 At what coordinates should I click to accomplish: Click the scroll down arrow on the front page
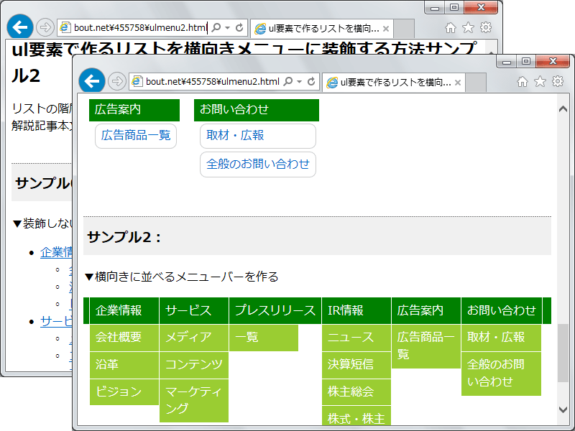click(x=563, y=409)
